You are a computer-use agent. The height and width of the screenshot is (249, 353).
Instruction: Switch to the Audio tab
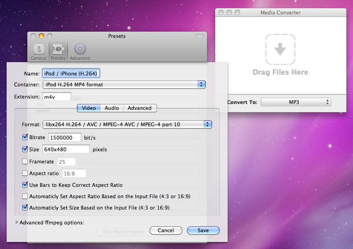[x=112, y=108]
